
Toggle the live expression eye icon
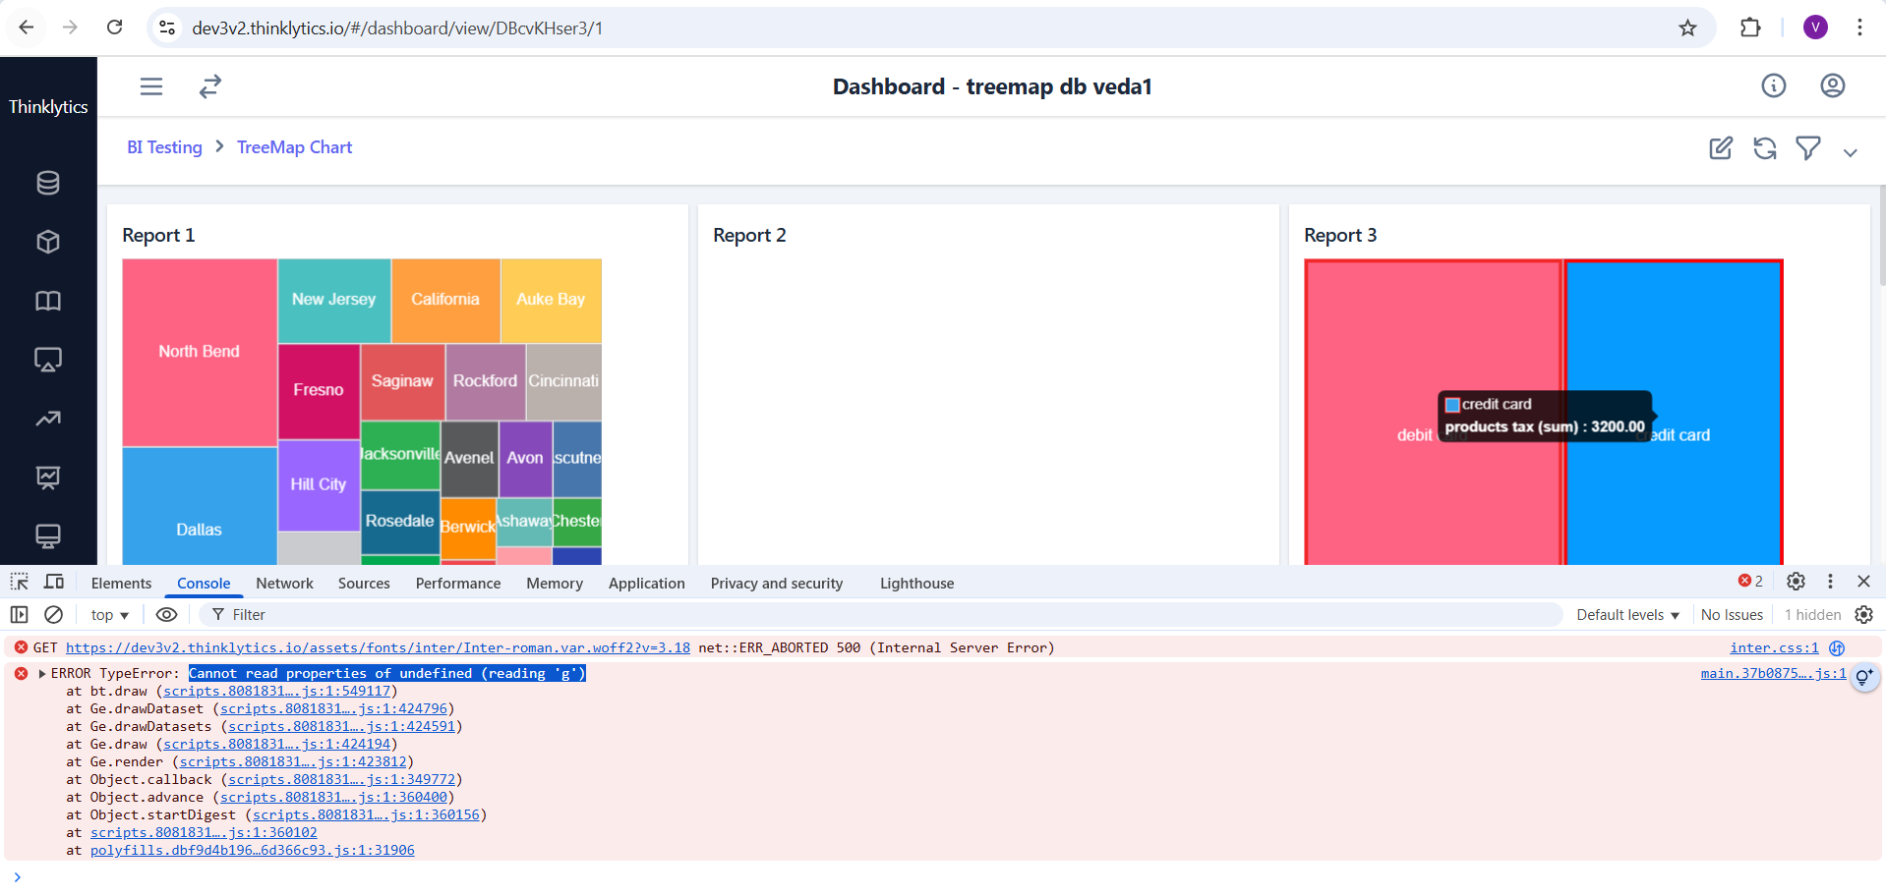pyautogui.click(x=167, y=615)
